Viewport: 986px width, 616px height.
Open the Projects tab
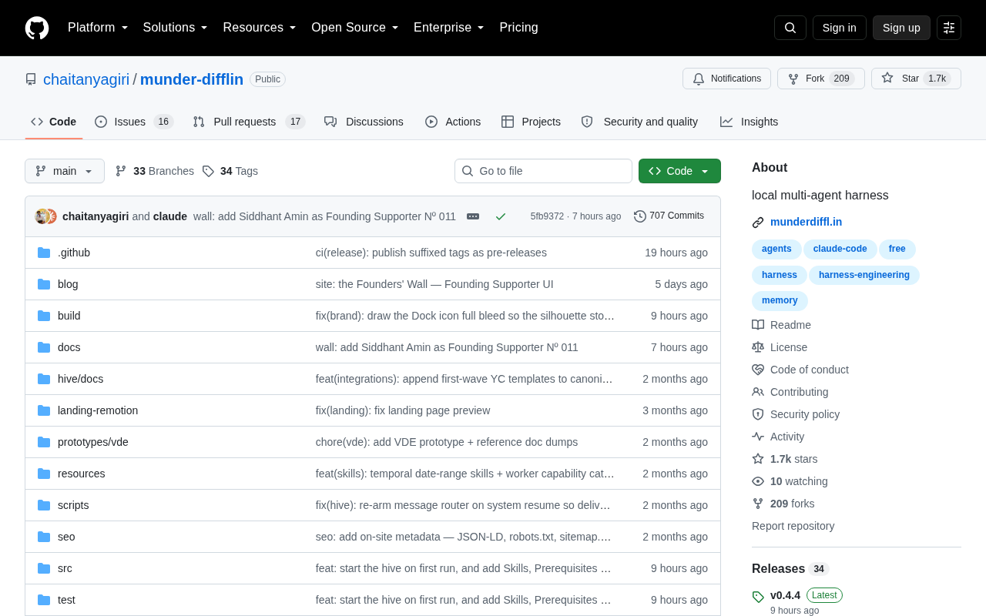531,122
